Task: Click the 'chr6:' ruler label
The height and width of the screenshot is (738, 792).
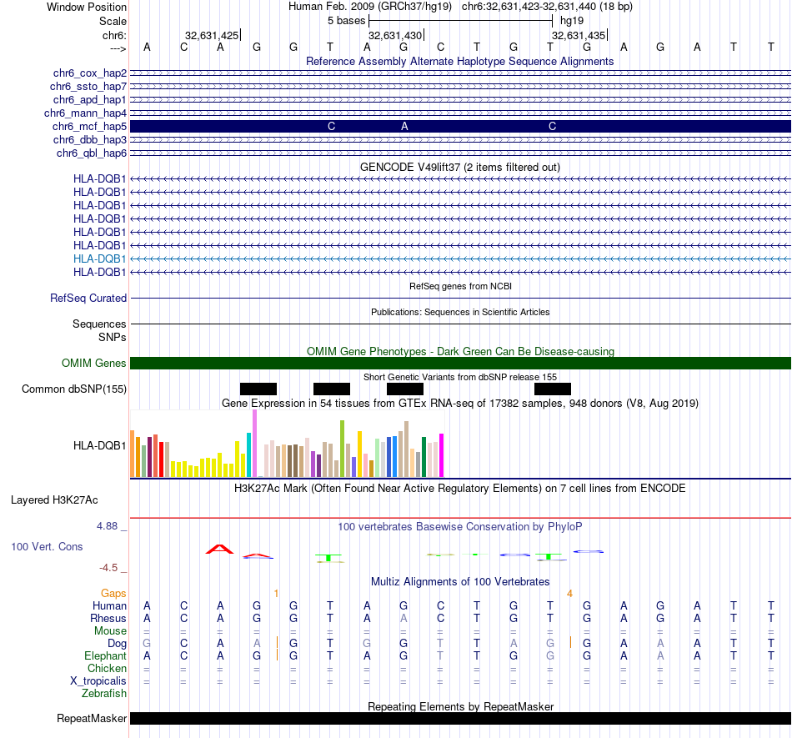Action: (115, 35)
